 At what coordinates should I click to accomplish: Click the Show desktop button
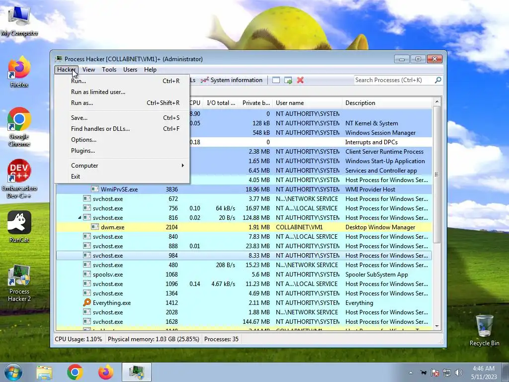point(506,372)
